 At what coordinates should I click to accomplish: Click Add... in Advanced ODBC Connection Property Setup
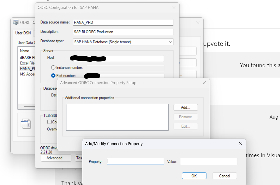(x=185, y=107)
